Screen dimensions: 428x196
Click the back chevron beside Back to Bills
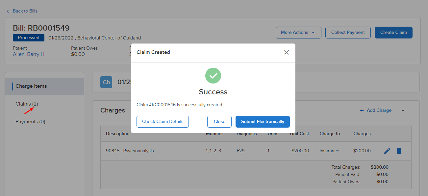(x=8, y=11)
